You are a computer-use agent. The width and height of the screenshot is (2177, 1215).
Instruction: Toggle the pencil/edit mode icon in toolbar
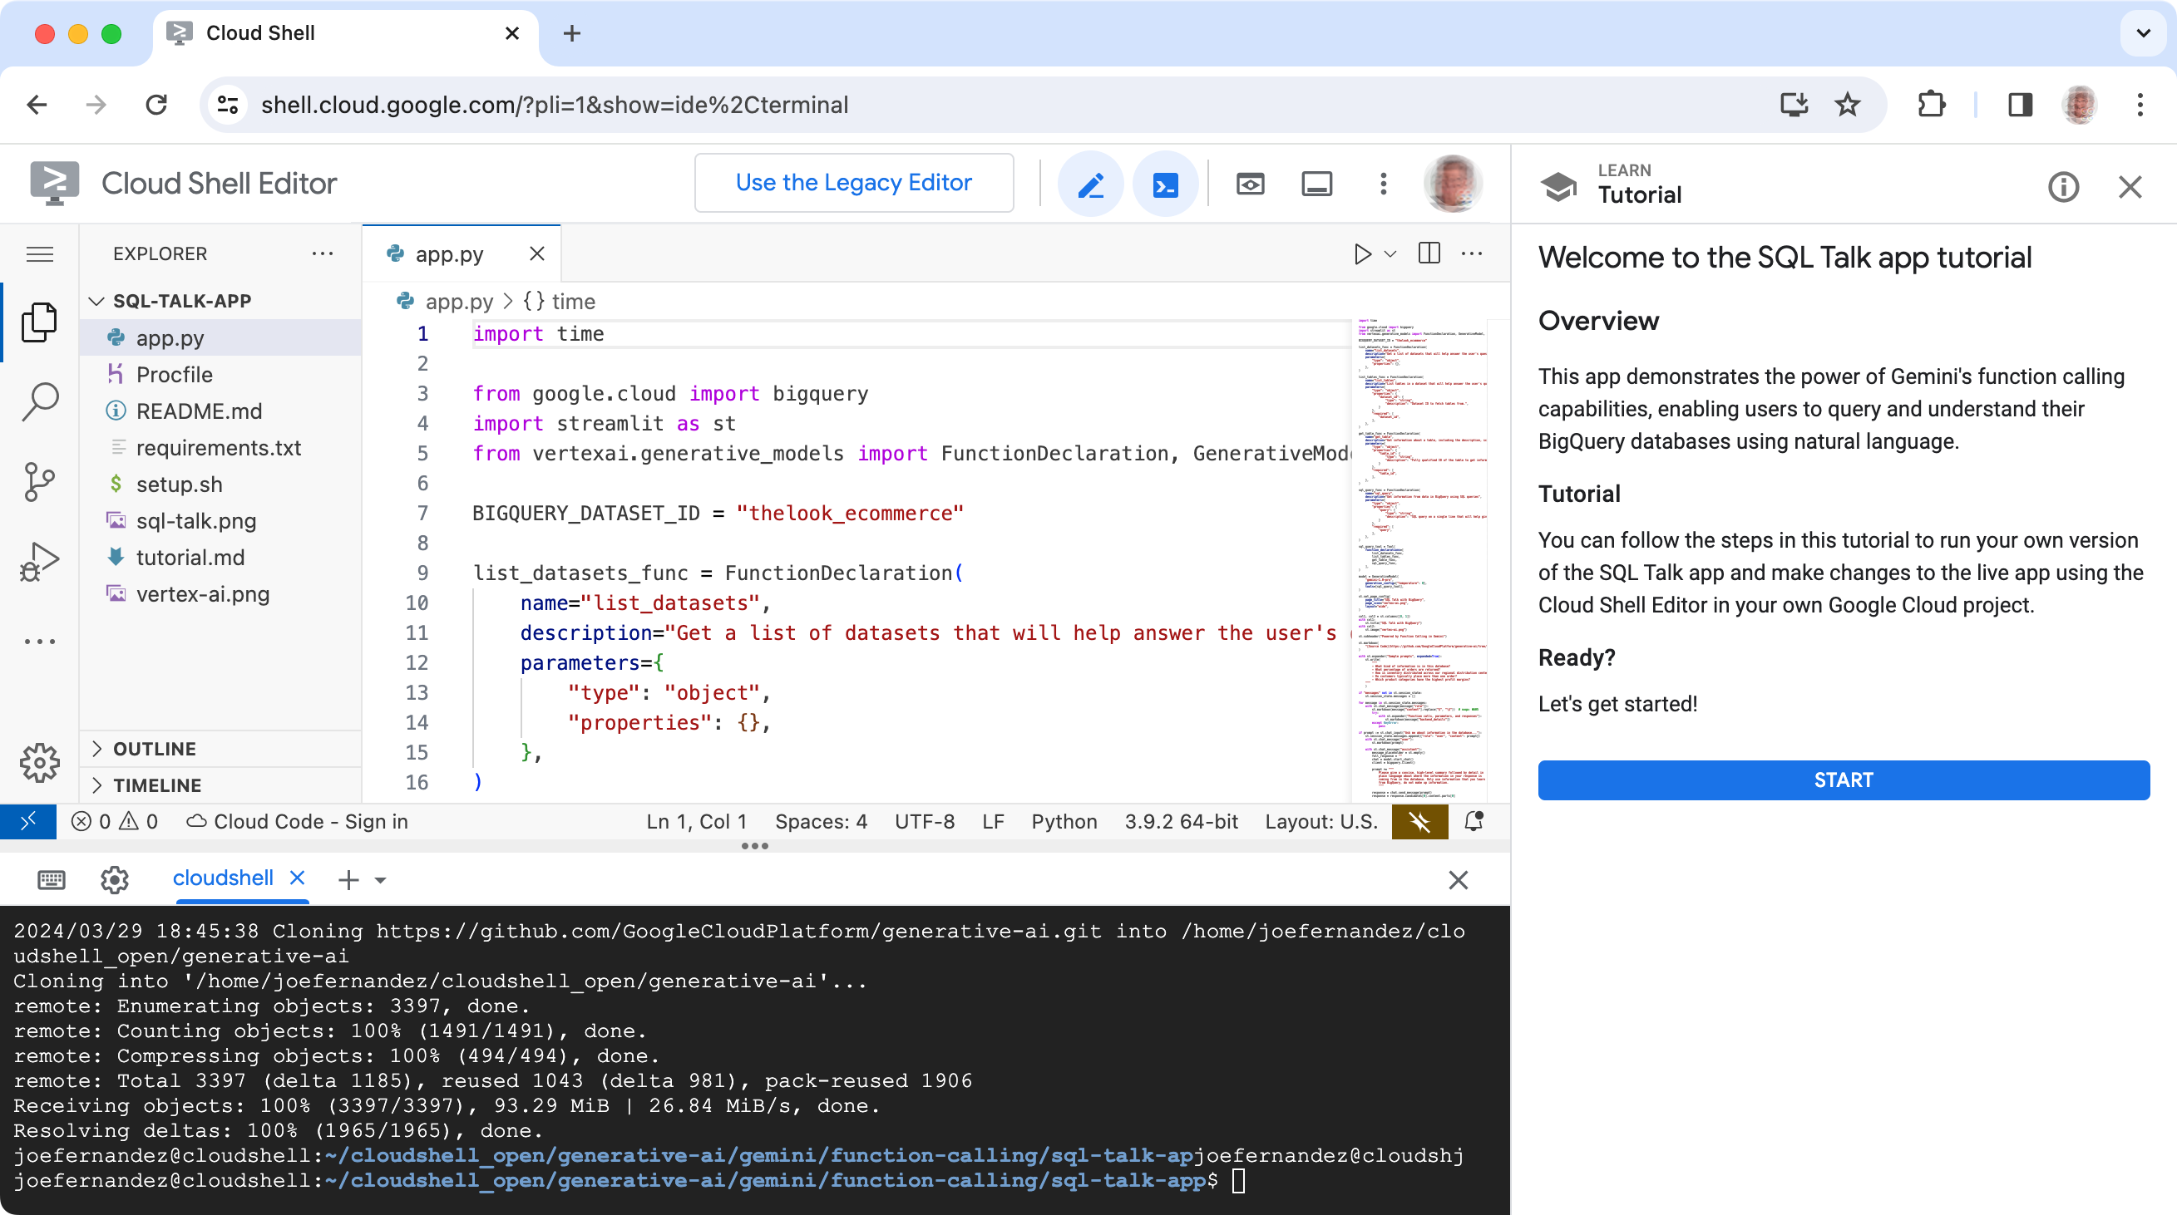(x=1092, y=184)
